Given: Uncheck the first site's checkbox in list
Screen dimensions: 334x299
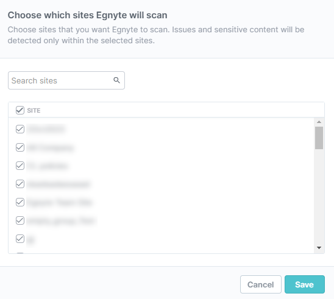Looking at the screenshot, I should tap(20, 129).
